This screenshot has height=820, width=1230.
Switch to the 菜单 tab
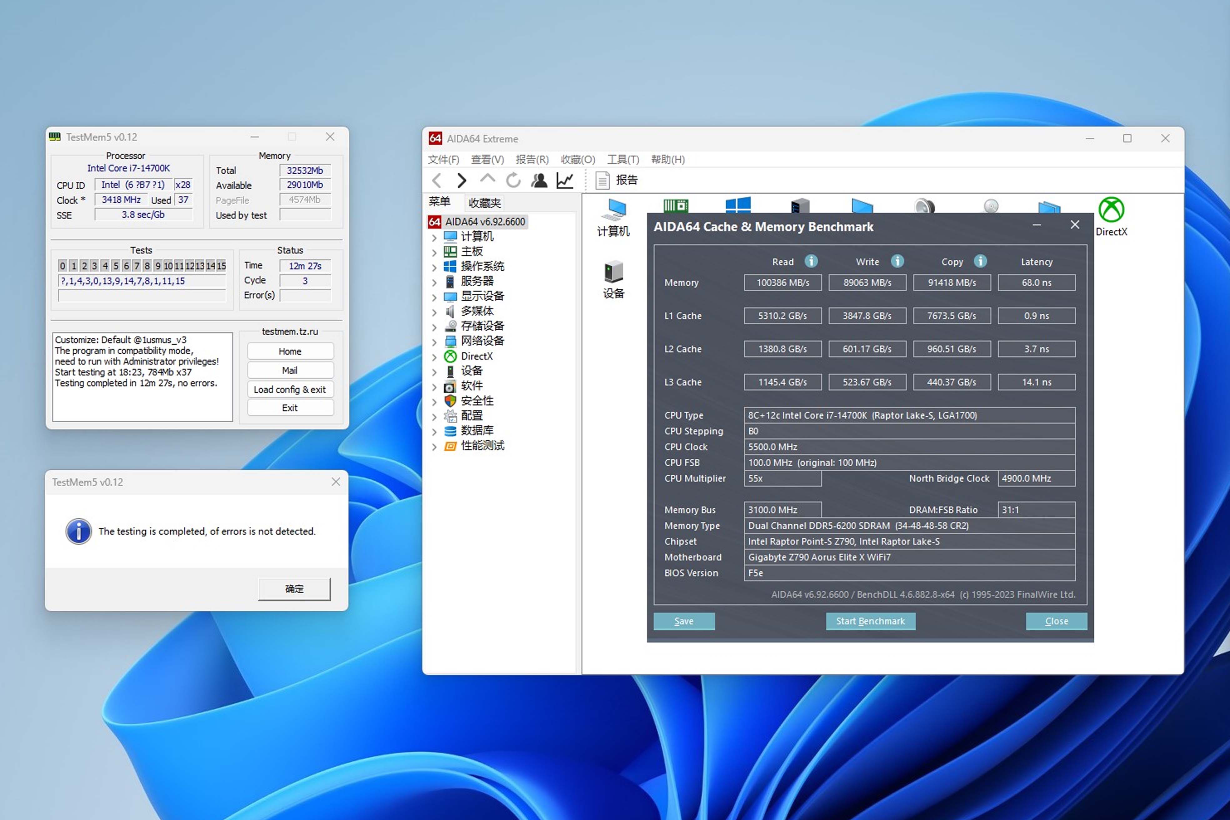pyautogui.click(x=439, y=202)
